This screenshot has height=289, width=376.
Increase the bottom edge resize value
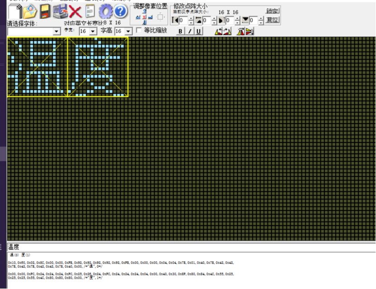261,19
